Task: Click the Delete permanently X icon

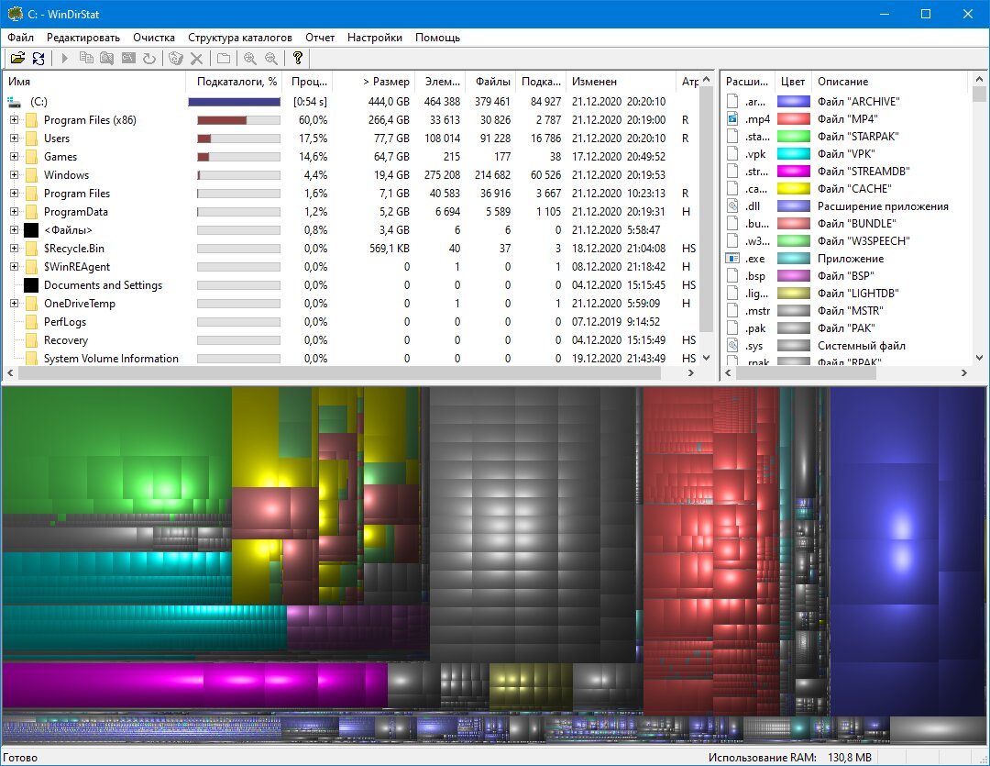Action: (x=197, y=58)
